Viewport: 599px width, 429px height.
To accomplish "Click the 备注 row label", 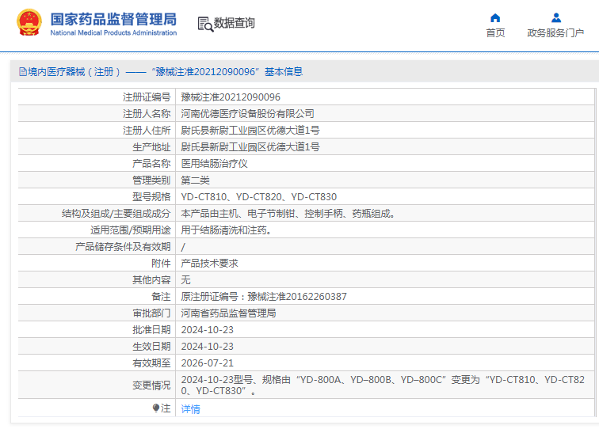I will [x=161, y=297].
